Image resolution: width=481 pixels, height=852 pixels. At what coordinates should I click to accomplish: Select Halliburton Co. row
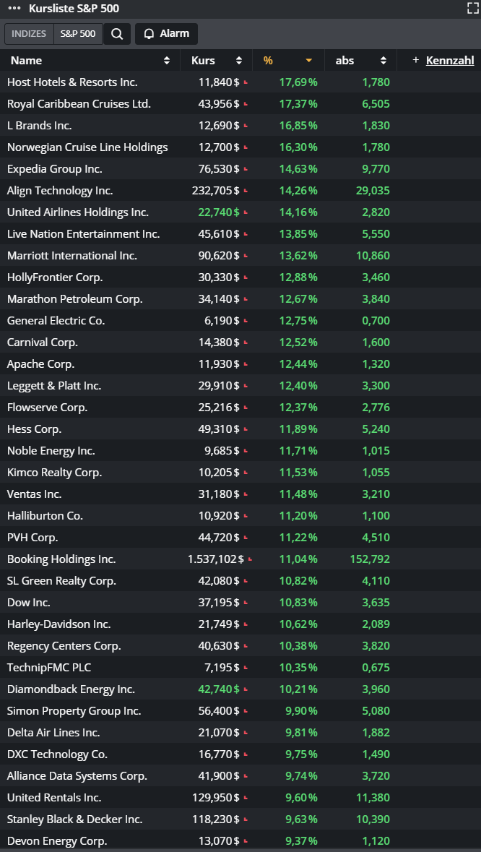click(240, 516)
